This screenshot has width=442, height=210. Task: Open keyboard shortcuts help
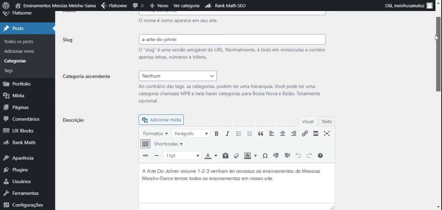(320, 156)
